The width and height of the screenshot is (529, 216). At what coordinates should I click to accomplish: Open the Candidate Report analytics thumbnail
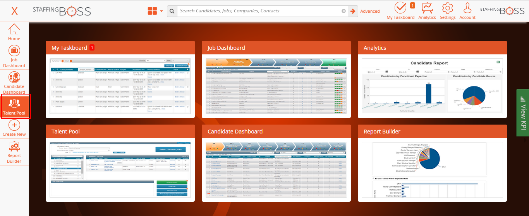pos(432,86)
